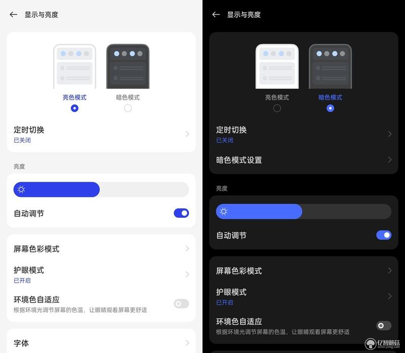
Task: Enable 环境色自适应 switch on light screen
Action: (x=181, y=304)
